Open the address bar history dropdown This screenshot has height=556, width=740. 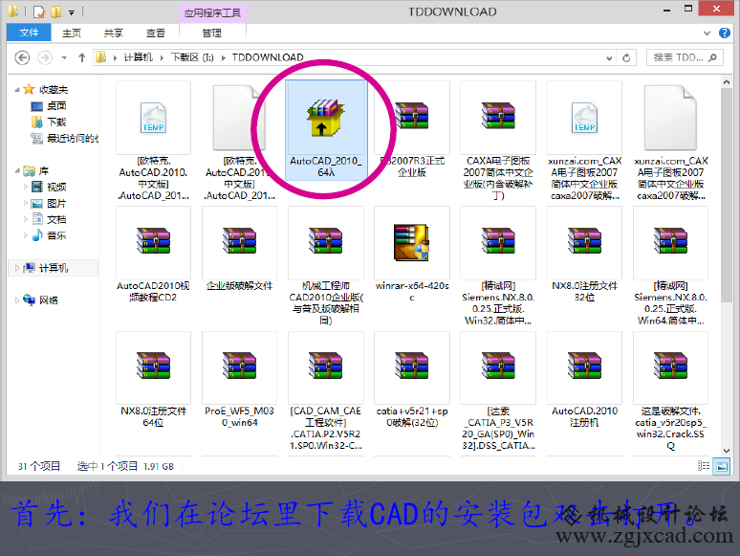[x=609, y=58]
